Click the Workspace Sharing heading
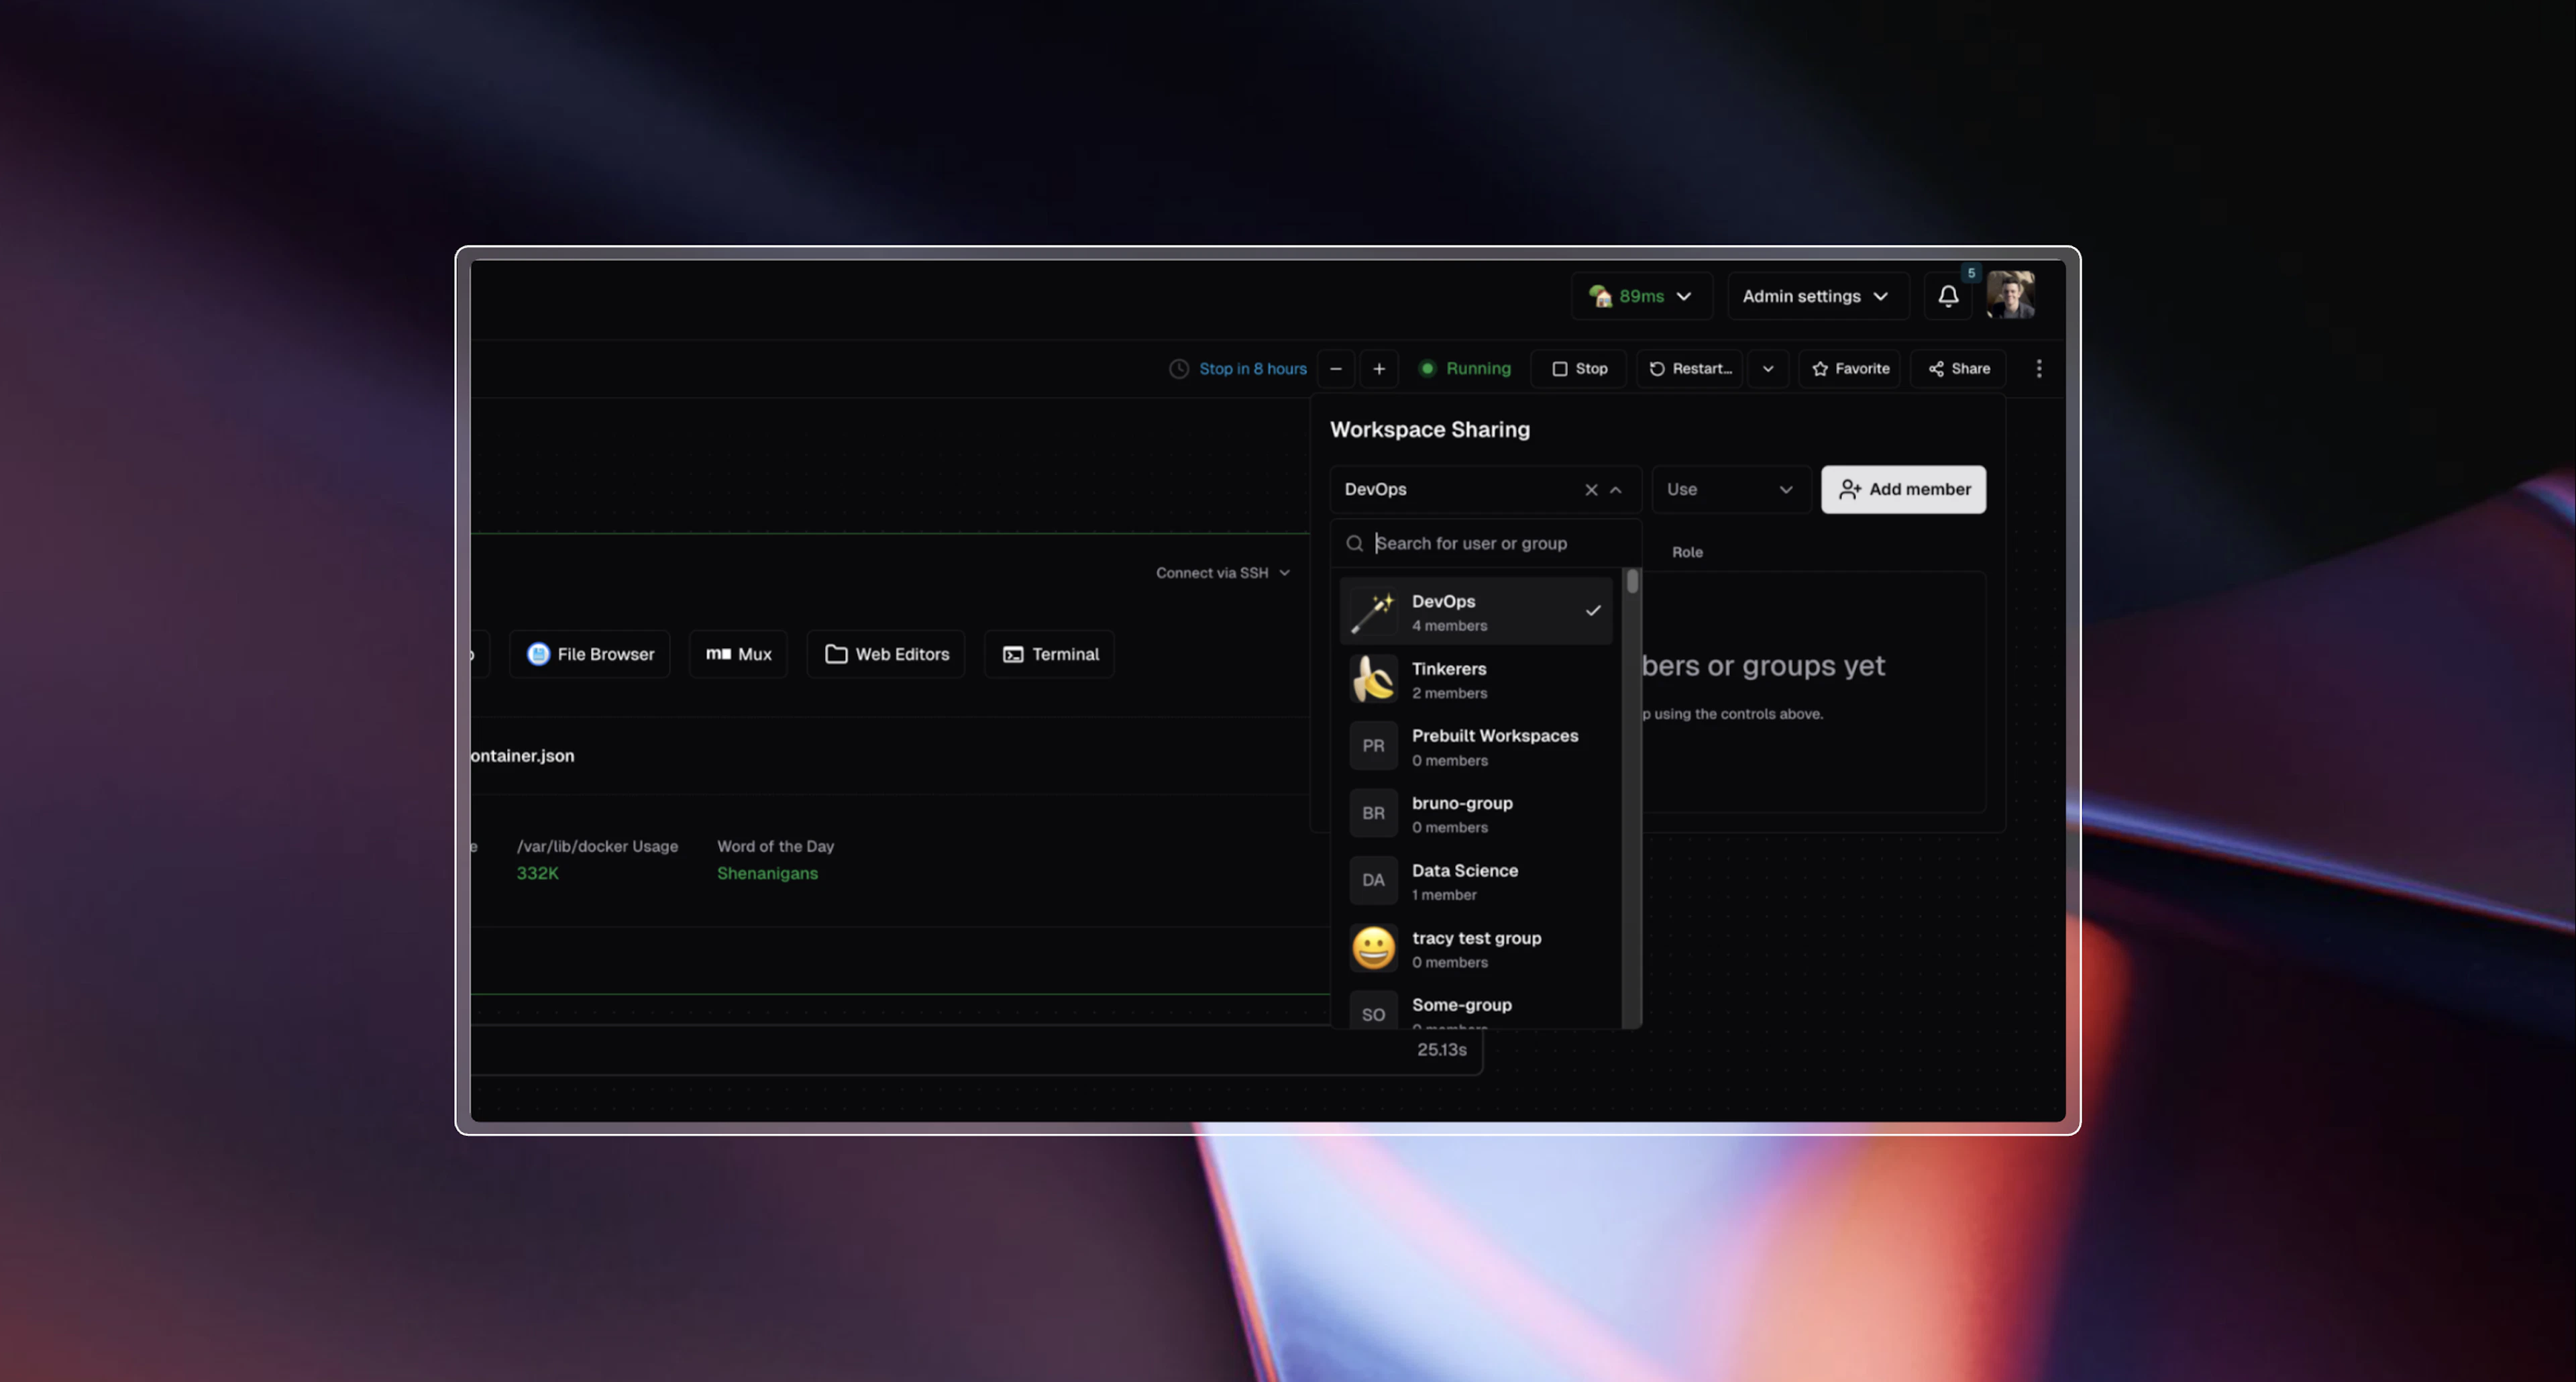This screenshot has width=2576, height=1382. (1430, 430)
